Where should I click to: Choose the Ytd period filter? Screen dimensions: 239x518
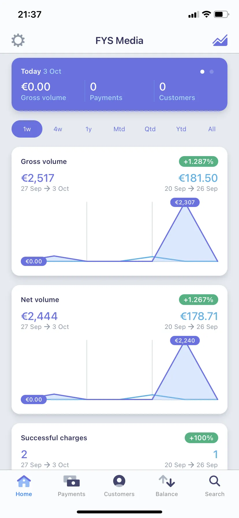point(181,129)
